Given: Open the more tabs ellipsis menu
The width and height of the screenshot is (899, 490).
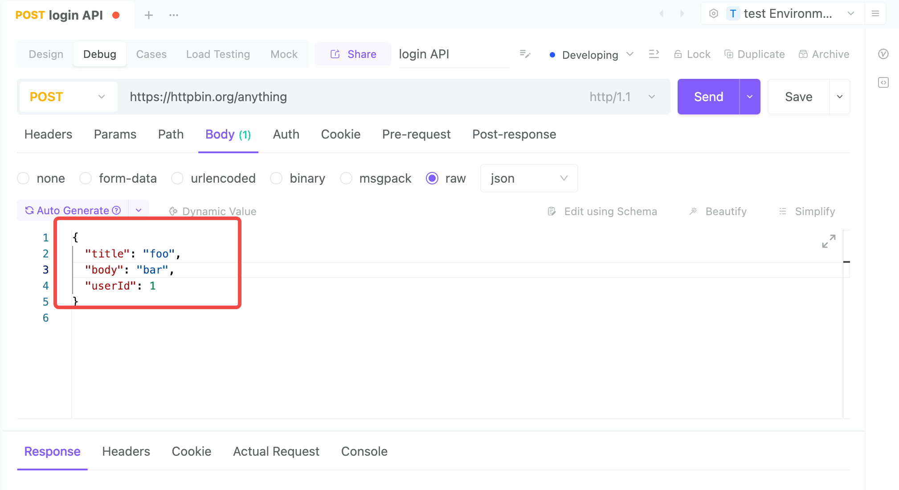Looking at the screenshot, I should (174, 15).
